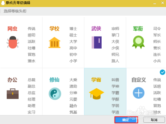Select the 武侠 category title

96,29
